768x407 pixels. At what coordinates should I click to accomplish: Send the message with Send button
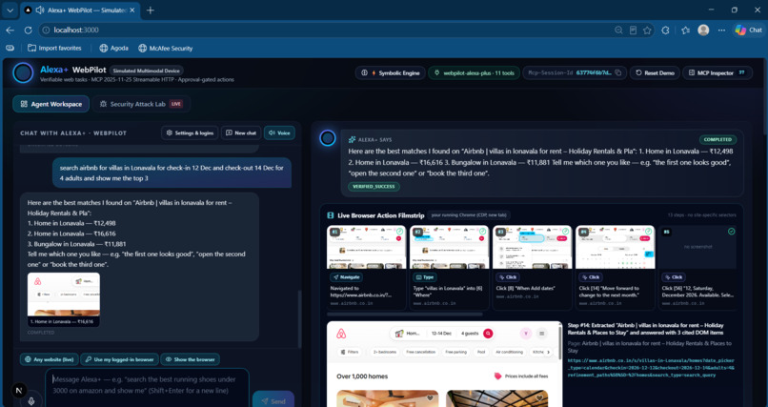click(273, 399)
